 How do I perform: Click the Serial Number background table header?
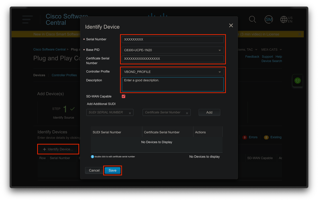click(x=60, y=158)
